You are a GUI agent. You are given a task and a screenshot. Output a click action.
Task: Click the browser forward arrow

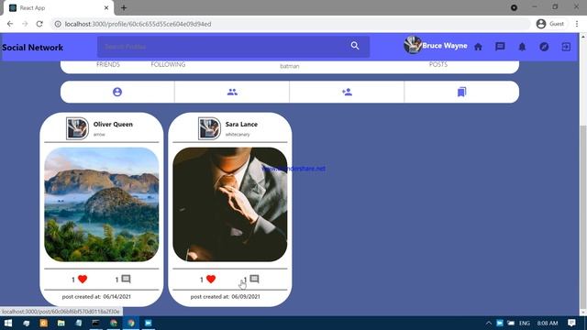pyautogui.click(x=25, y=24)
